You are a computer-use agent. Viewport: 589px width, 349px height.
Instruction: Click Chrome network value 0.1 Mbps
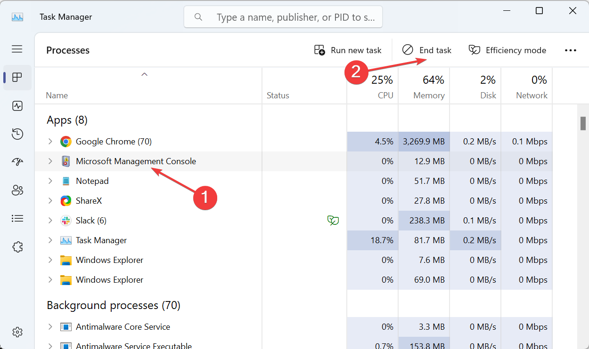point(530,142)
